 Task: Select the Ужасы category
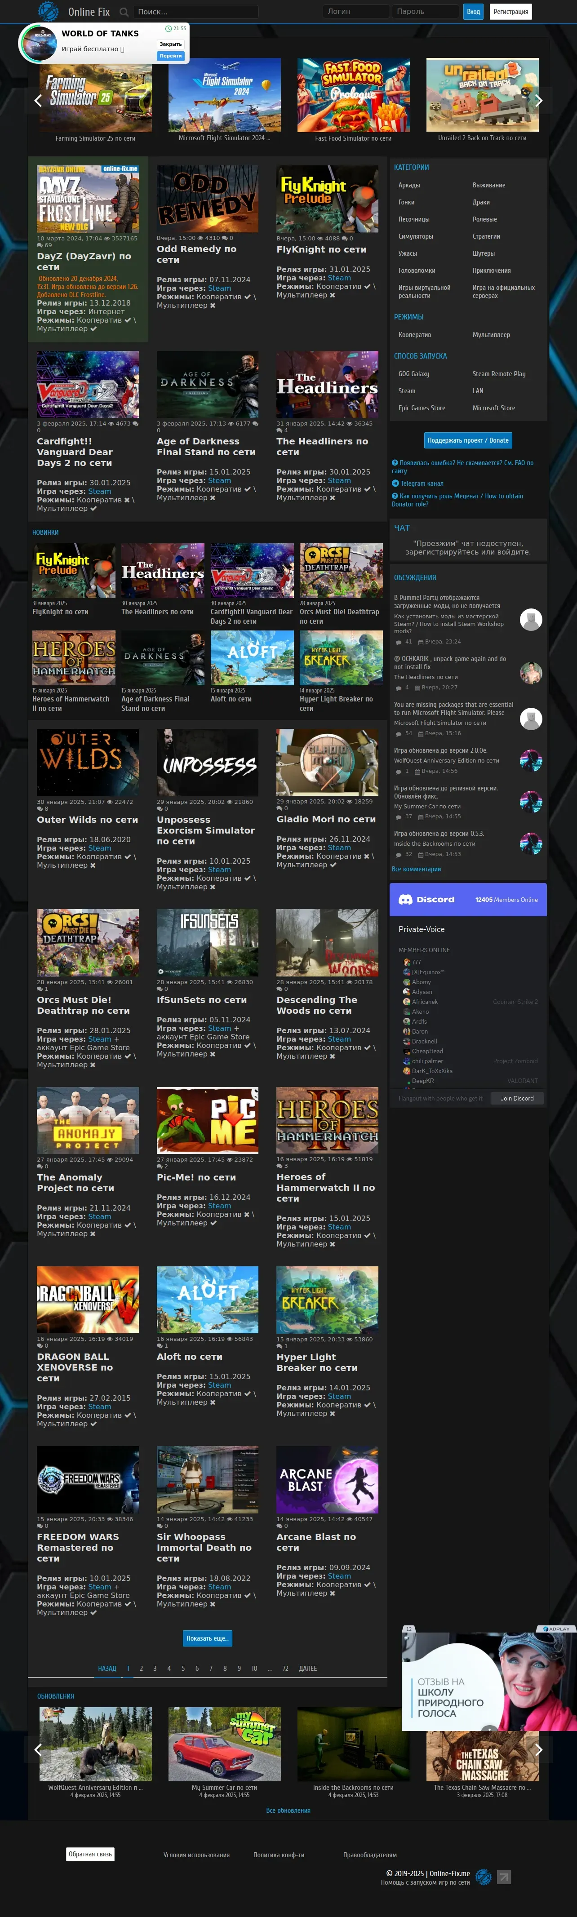pyautogui.click(x=407, y=254)
